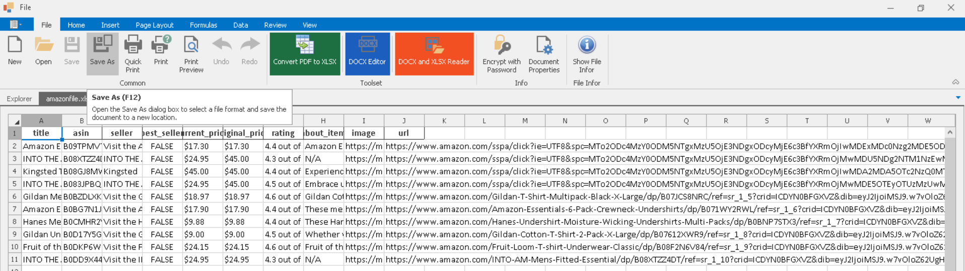Select row 11 header
Image resolution: width=965 pixels, height=271 pixels.
[x=15, y=259]
